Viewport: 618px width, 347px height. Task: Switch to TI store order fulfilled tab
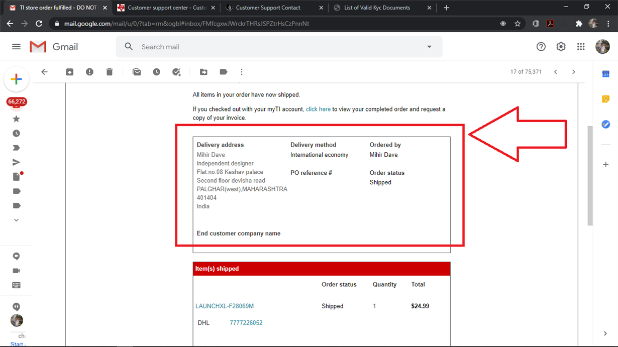point(58,8)
